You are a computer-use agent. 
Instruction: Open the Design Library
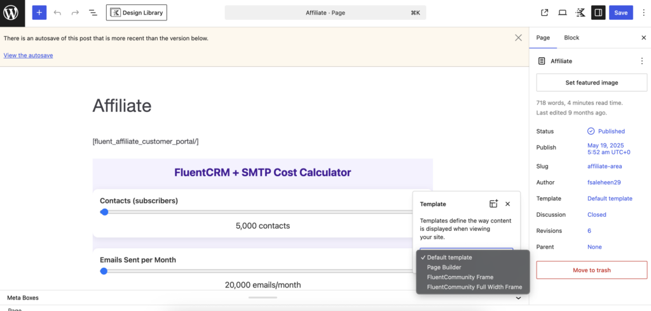(x=137, y=13)
